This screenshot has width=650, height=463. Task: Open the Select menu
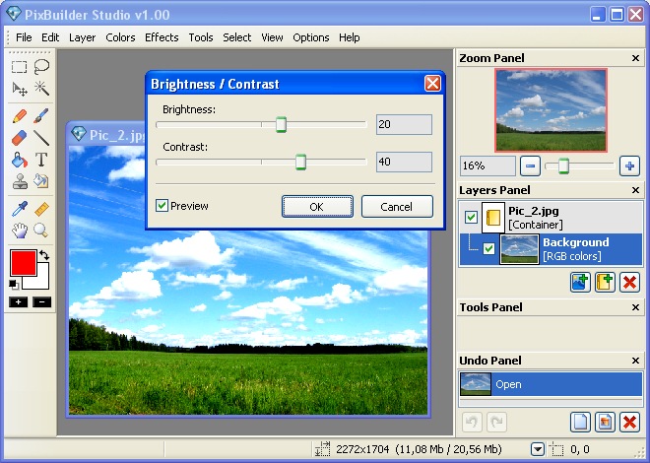[x=236, y=37]
